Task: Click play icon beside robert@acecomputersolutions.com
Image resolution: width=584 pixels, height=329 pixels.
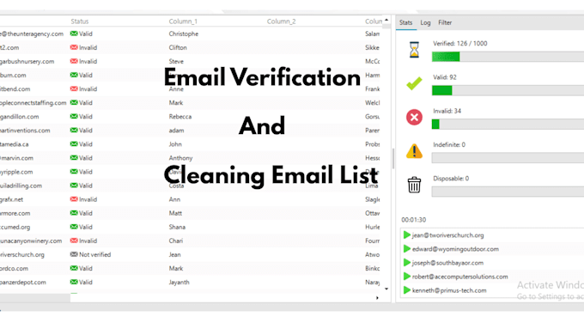Action: [x=407, y=277]
